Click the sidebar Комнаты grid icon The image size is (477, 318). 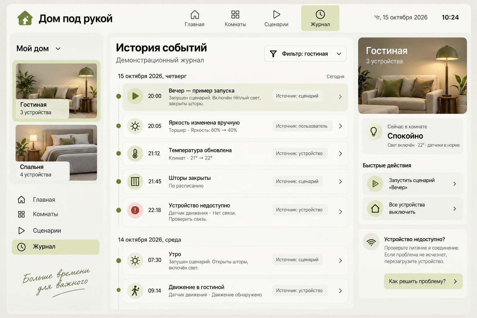coord(21,214)
